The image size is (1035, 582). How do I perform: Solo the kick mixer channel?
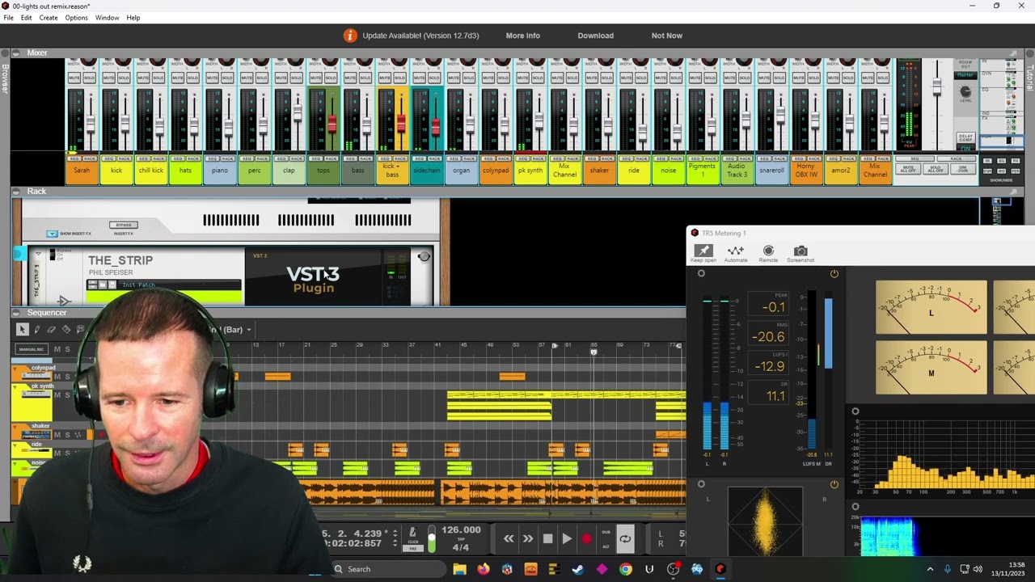coord(125,78)
